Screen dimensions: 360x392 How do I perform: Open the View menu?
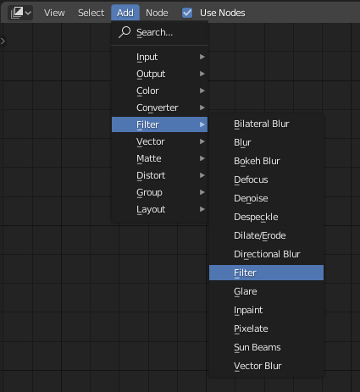pyautogui.click(x=54, y=13)
